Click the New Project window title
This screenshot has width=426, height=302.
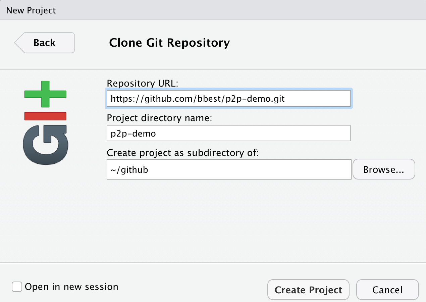31,10
